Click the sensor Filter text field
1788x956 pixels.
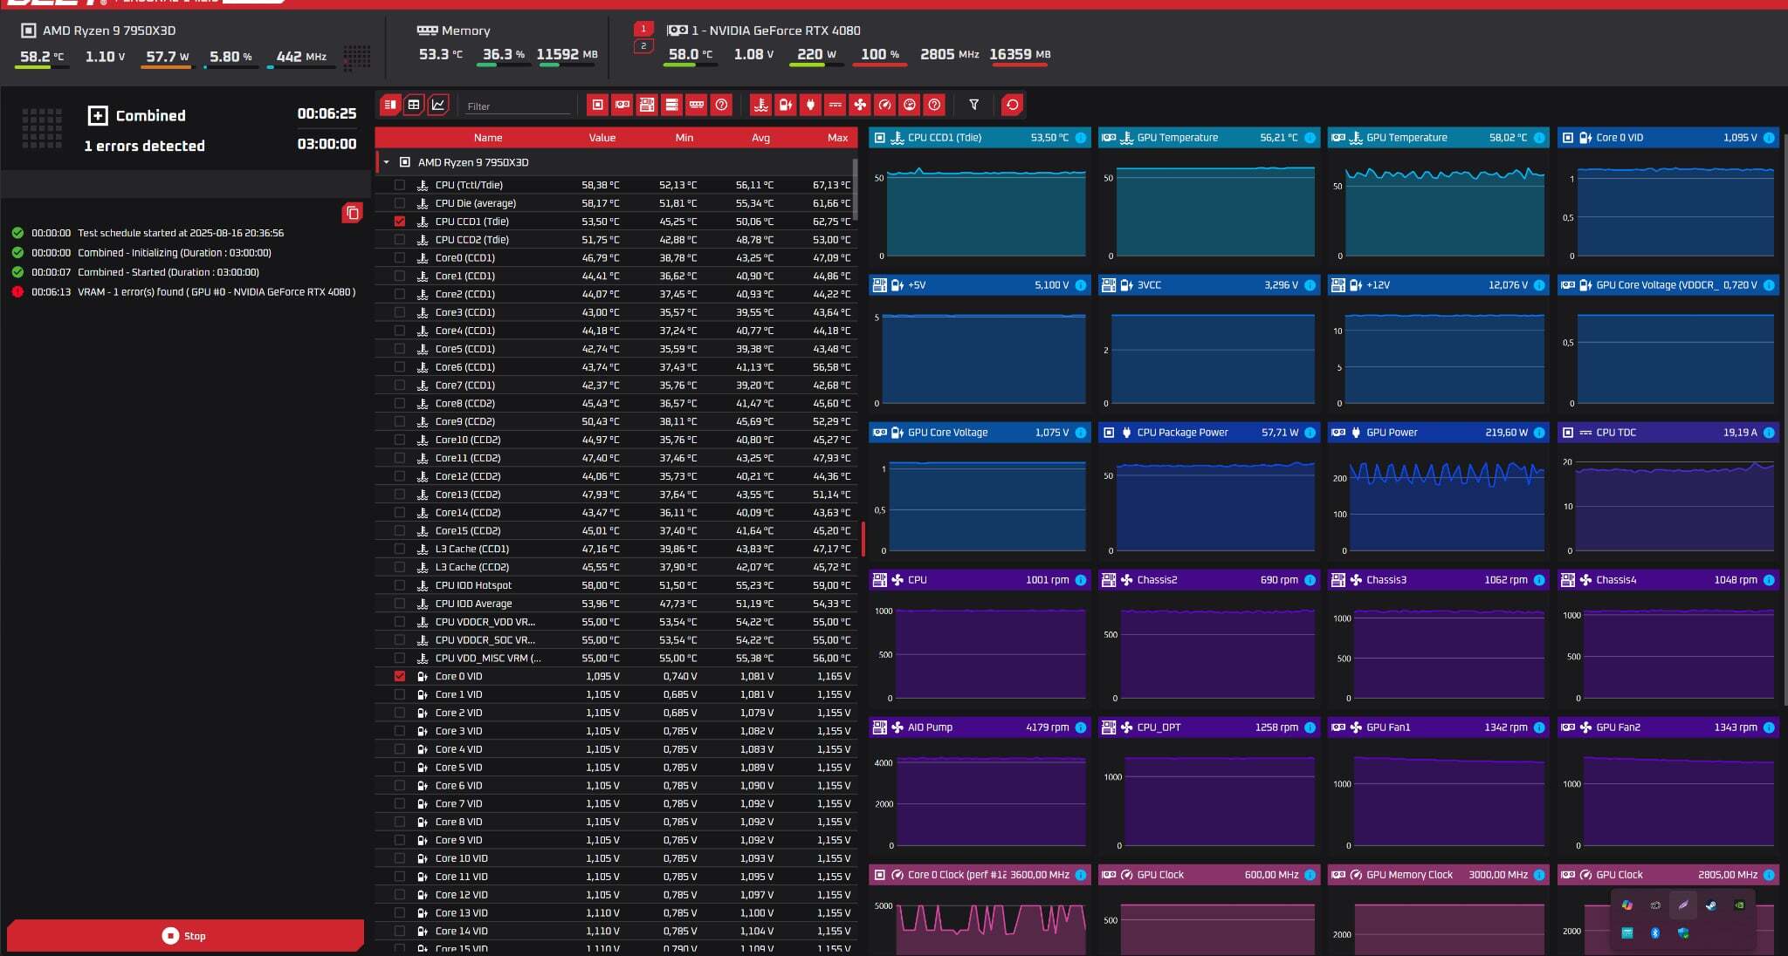517,106
